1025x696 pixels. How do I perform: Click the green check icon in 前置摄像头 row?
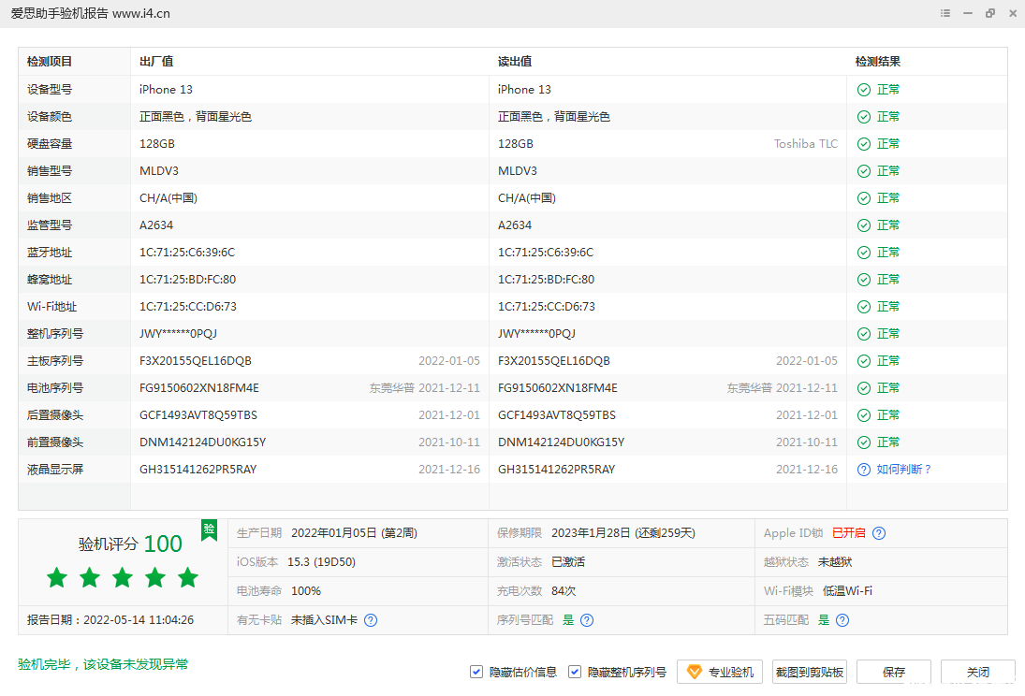click(x=864, y=442)
